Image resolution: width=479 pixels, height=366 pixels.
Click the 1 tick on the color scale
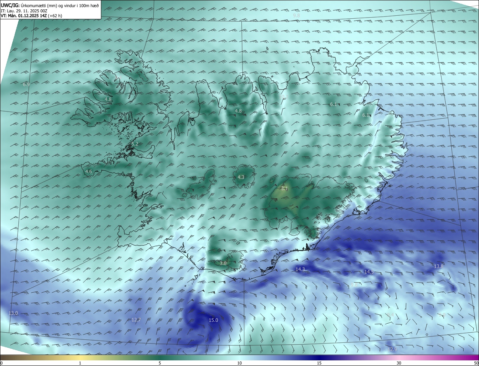tap(80, 363)
